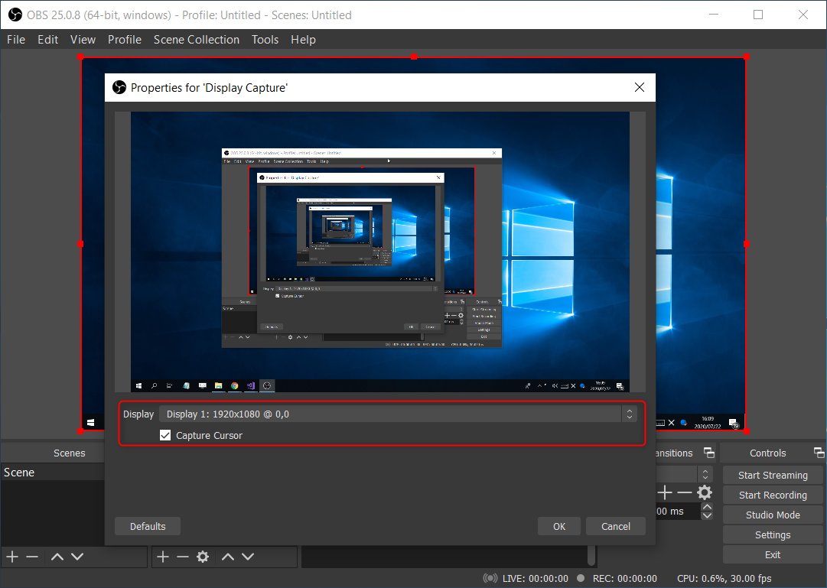Click Windows Start button in main preview
The image size is (827, 588).
91,422
